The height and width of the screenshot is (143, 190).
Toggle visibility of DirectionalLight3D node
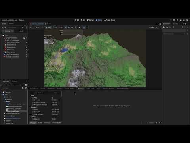[x=27, y=43]
